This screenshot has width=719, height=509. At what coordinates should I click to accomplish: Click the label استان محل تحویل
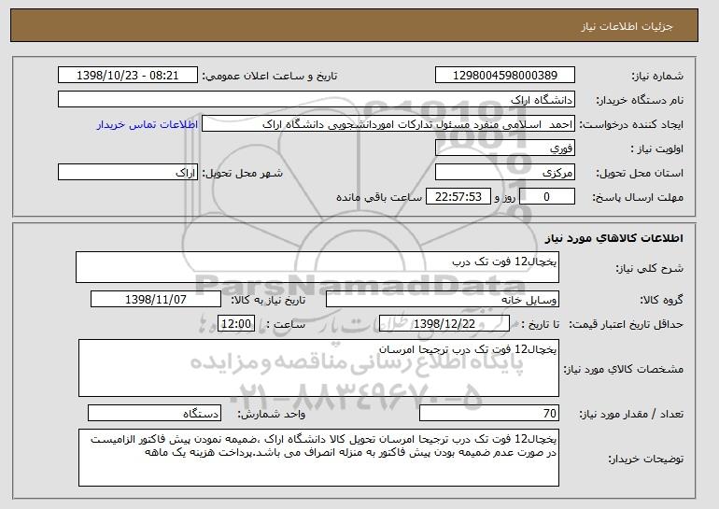640,173
